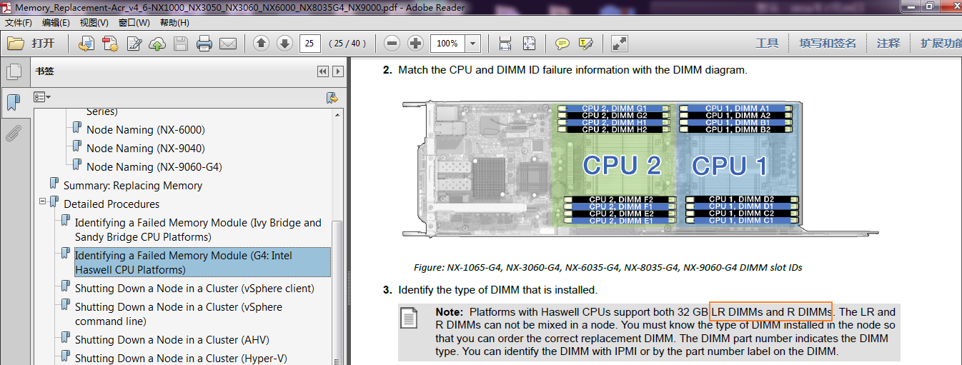Click the find current bookmark icon
Viewport: 962px width, 365px height.
[x=332, y=97]
